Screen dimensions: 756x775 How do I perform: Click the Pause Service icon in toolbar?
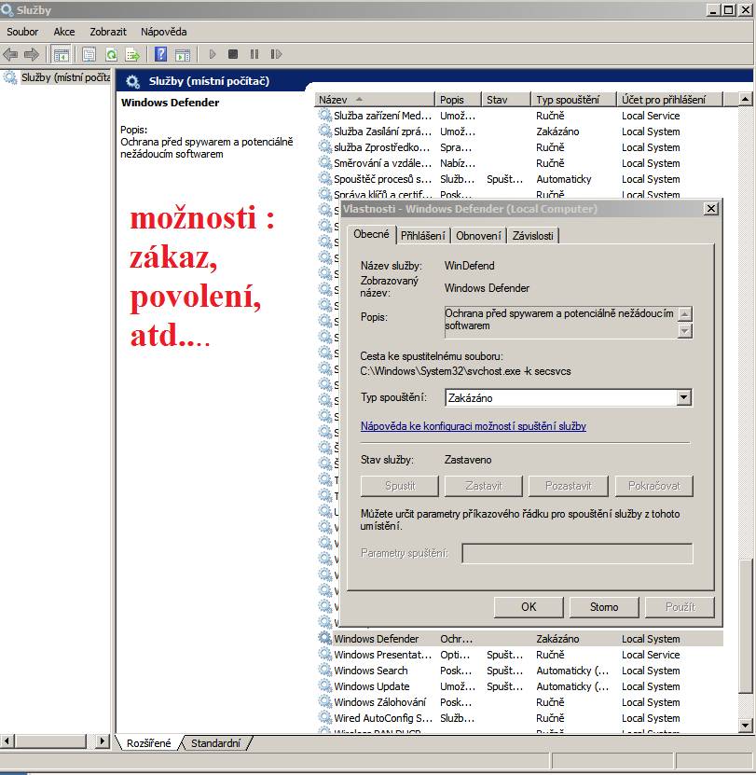pyautogui.click(x=254, y=54)
